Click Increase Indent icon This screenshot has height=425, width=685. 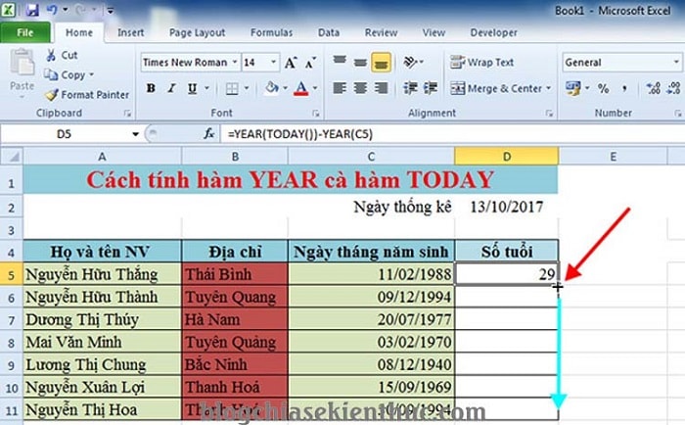431,88
